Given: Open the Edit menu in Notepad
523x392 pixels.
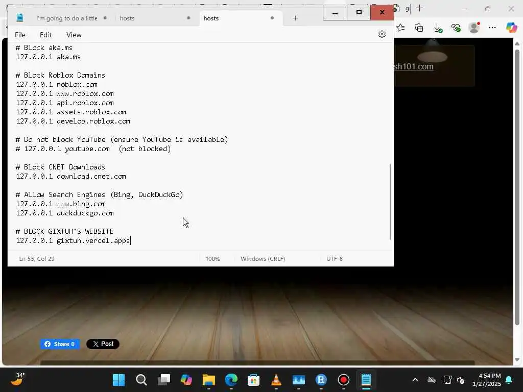Looking at the screenshot, I should (45, 35).
